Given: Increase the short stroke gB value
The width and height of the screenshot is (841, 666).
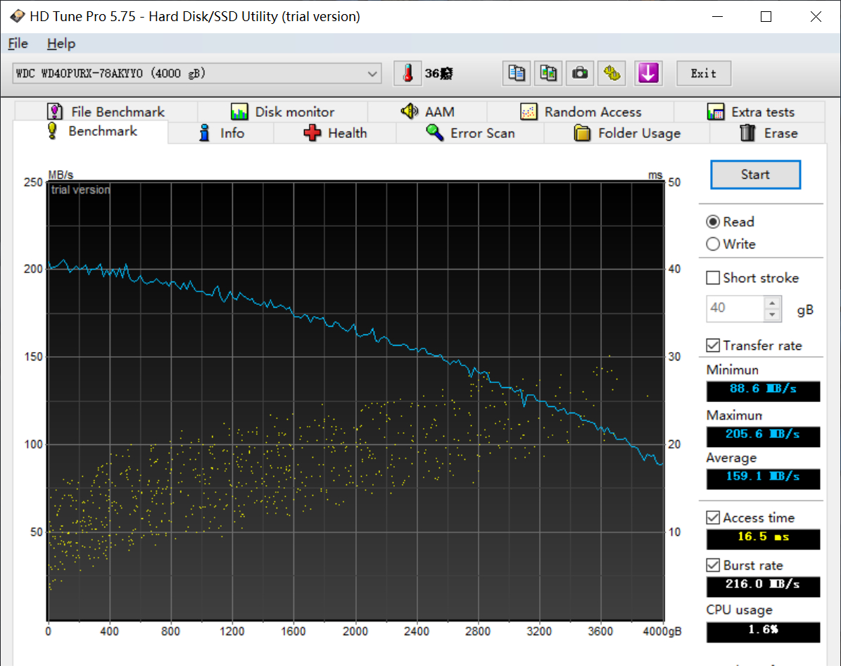Looking at the screenshot, I should pyautogui.click(x=772, y=303).
